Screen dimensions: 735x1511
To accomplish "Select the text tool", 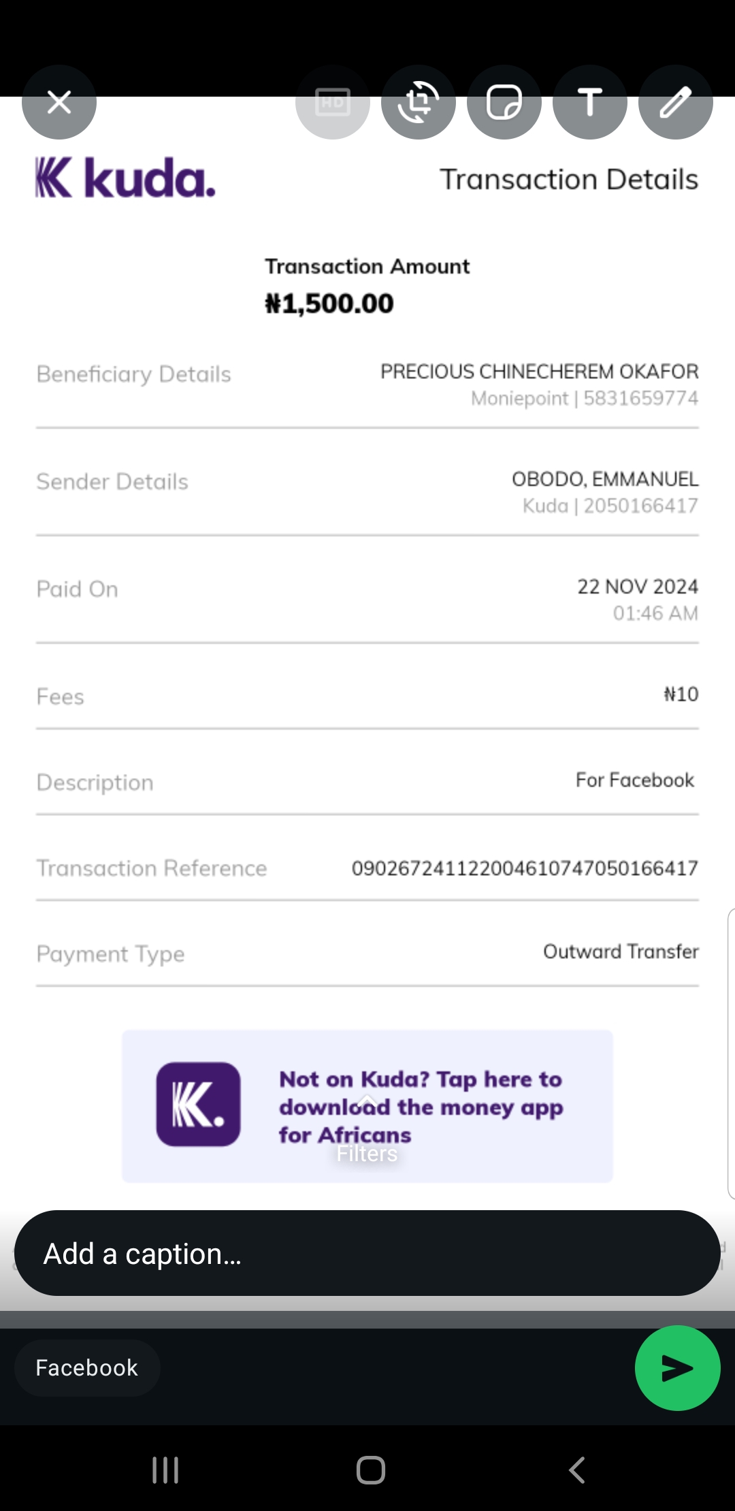I will click(x=590, y=103).
